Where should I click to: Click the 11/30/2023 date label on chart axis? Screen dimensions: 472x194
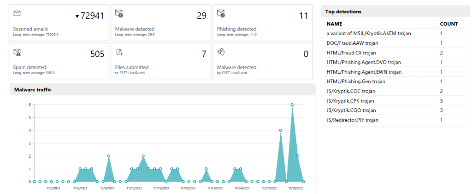(x=295, y=188)
